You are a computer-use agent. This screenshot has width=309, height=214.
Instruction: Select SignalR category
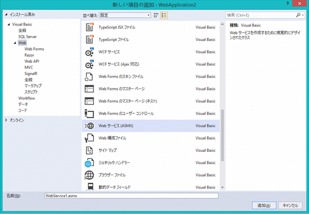pyautogui.click(x=31, y=73)
